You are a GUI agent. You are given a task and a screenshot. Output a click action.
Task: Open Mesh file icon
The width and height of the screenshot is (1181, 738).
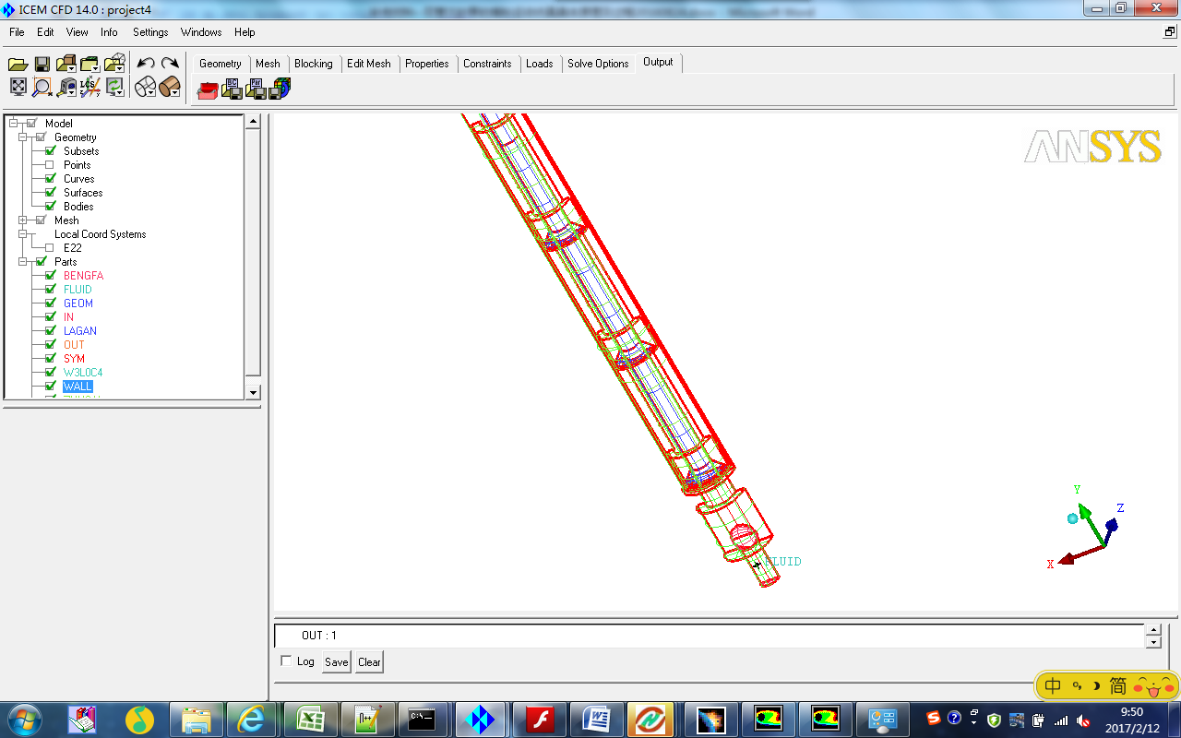(x=88, y=64)
